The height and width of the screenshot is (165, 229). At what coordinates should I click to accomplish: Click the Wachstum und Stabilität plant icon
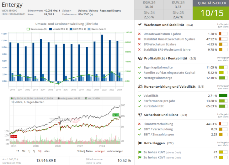click(140, 25)
